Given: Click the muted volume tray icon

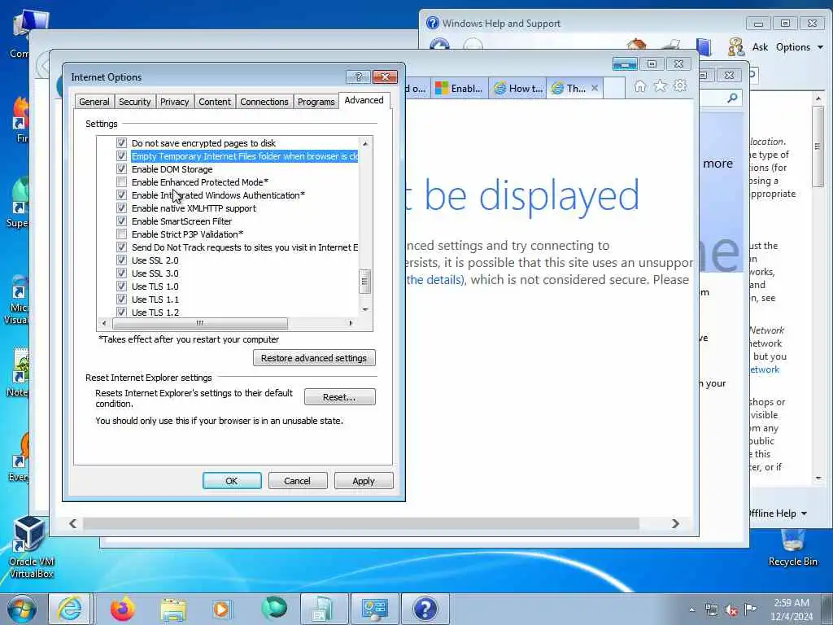Looking at the screenshot, I should [x=731, y=610].
